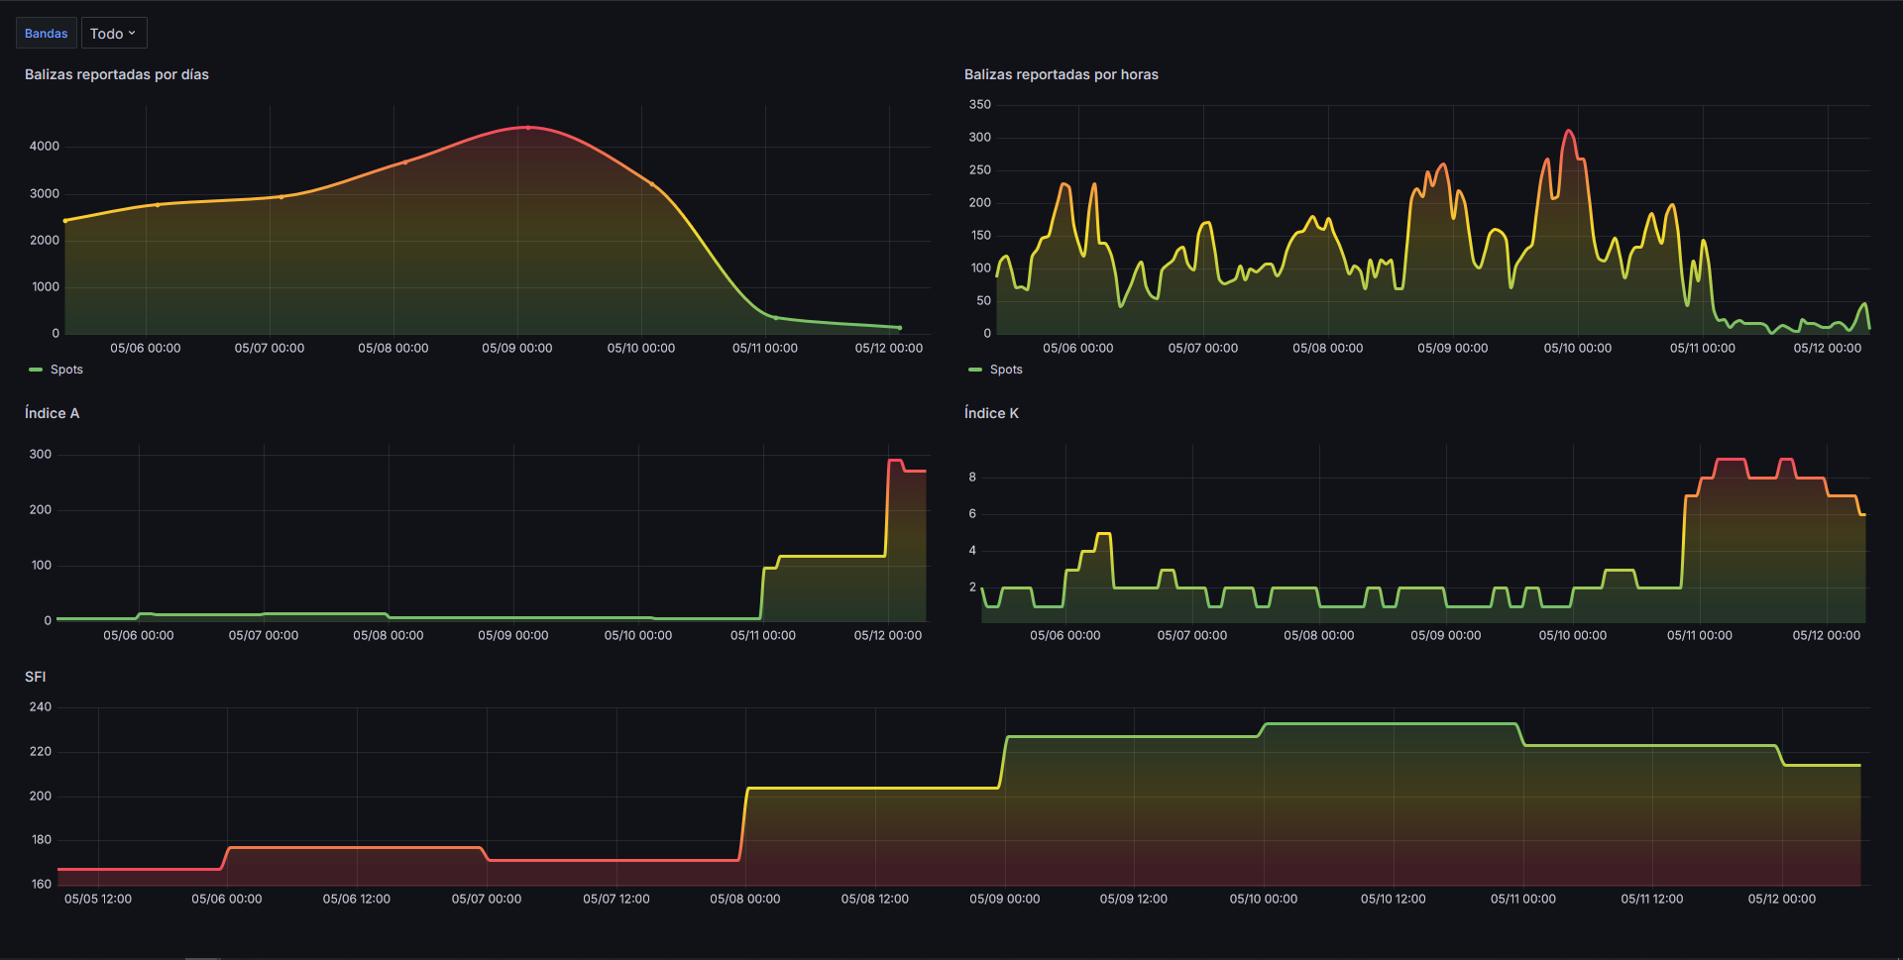Viewport: 1903px width, 960px height.
Task: Open Balizas reportadas por horas panel title
Action: [x=1062, y=74]
